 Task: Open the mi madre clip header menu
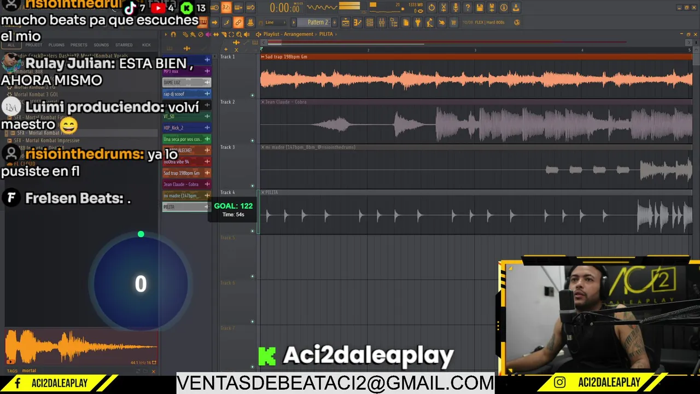263,147
